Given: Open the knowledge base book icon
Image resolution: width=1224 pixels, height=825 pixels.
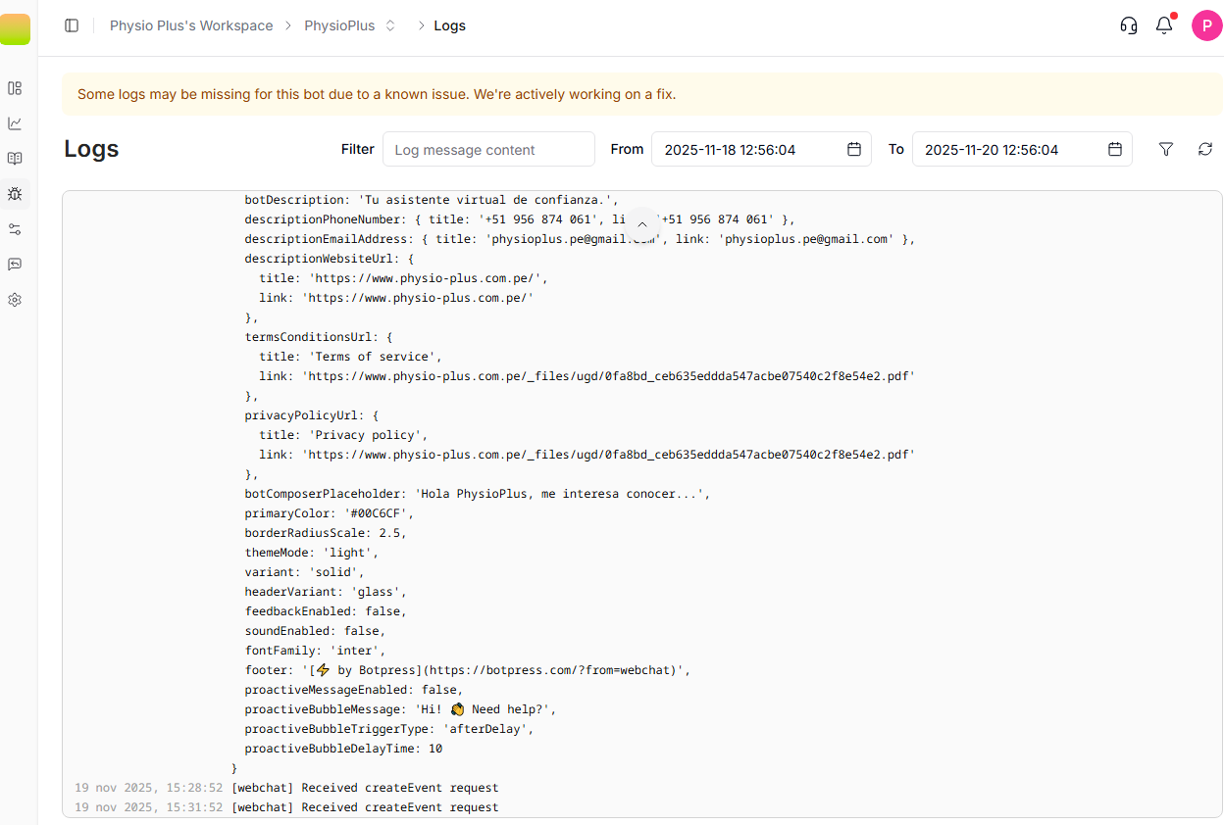Looking at the screenshot, I should [15, 159].
